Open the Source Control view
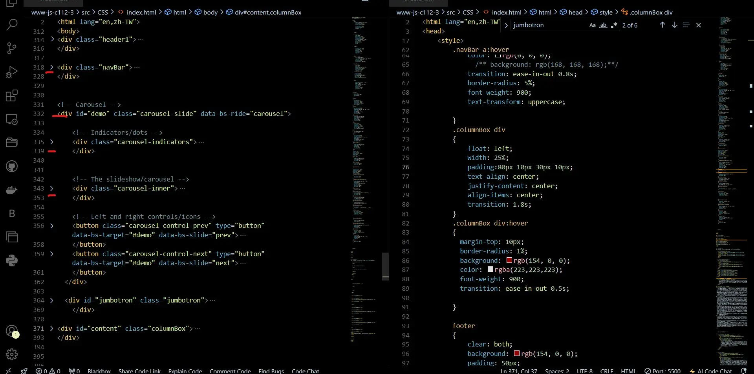 pos(12,48)
